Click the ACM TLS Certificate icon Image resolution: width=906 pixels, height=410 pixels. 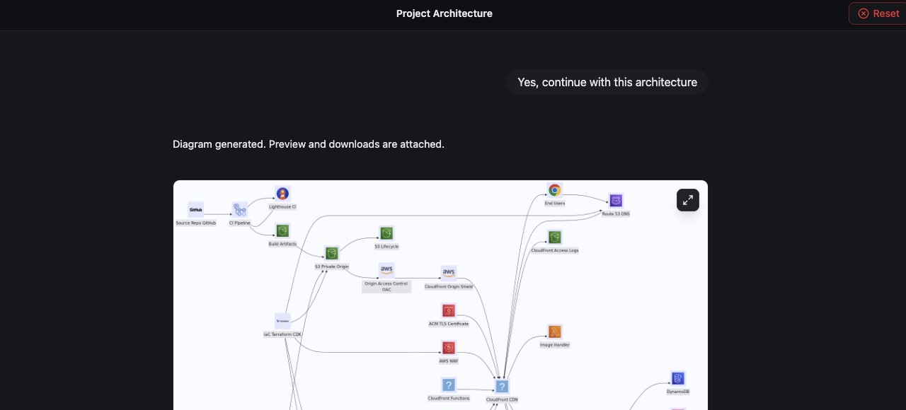[448, 310]
